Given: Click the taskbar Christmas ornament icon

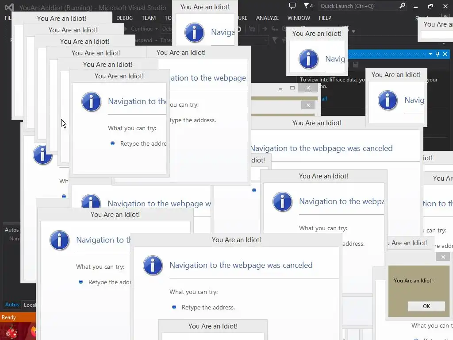Looking at the screenshot, I should point(12,332).
